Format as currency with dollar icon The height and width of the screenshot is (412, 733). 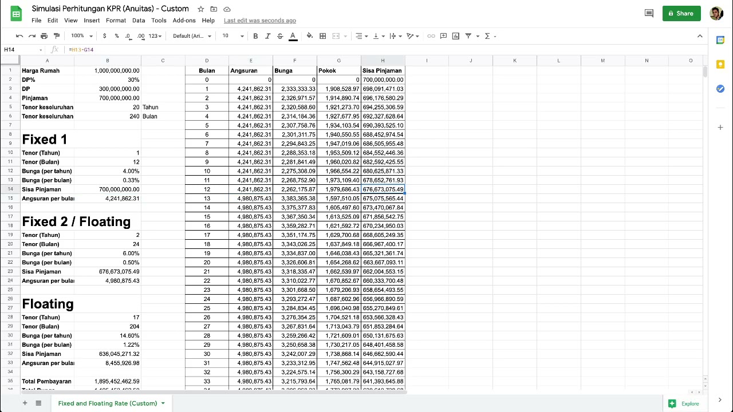(x=104, y=36)
